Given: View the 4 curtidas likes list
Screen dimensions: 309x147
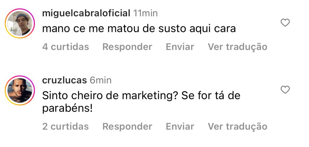Looking at the screenshot, I should tap(65, 47).
